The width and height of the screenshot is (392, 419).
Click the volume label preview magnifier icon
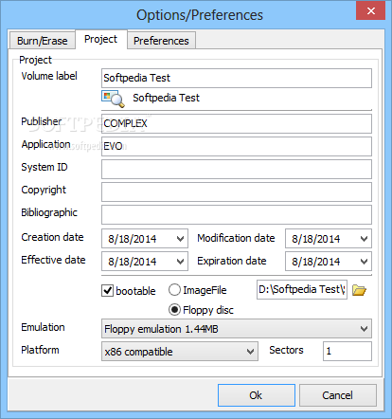click(113, 99)
